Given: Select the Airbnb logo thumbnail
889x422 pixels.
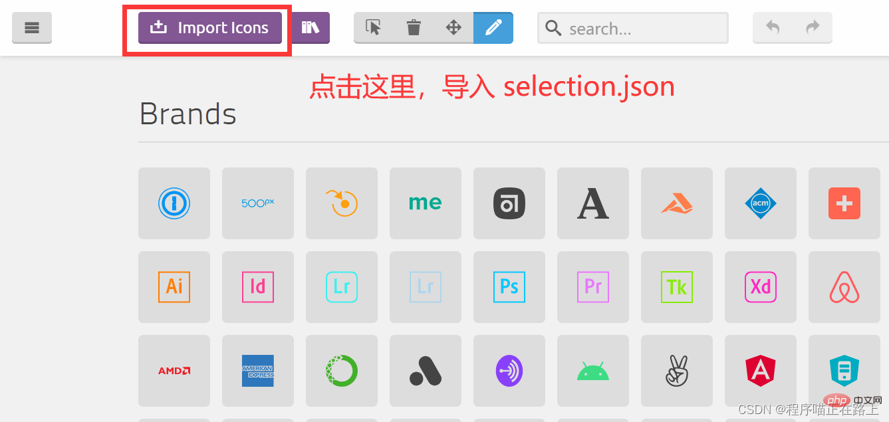Looking at the screenshot, I should 844,287.
